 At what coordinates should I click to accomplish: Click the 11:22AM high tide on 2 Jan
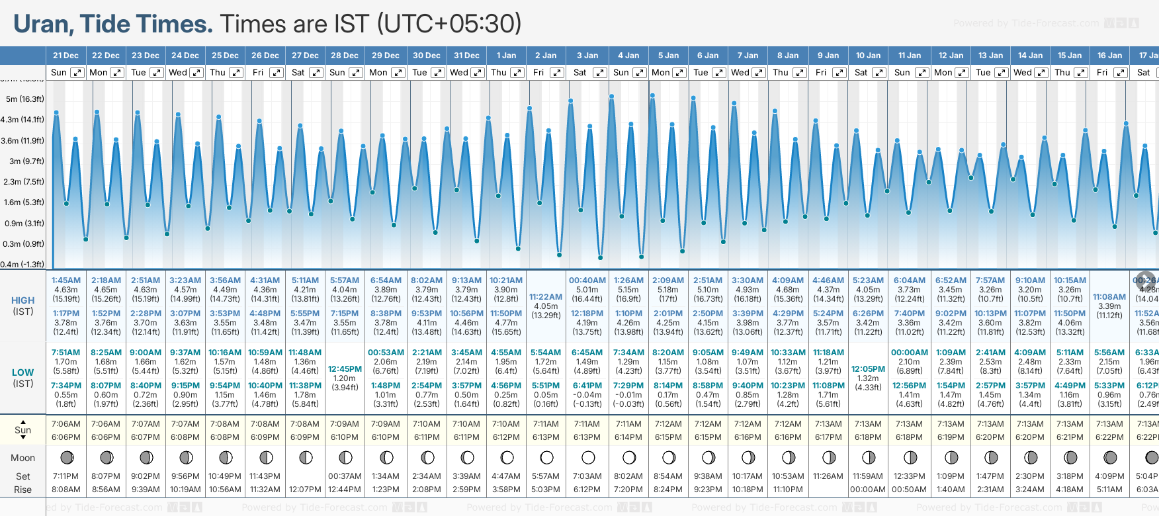coord(546,297)
